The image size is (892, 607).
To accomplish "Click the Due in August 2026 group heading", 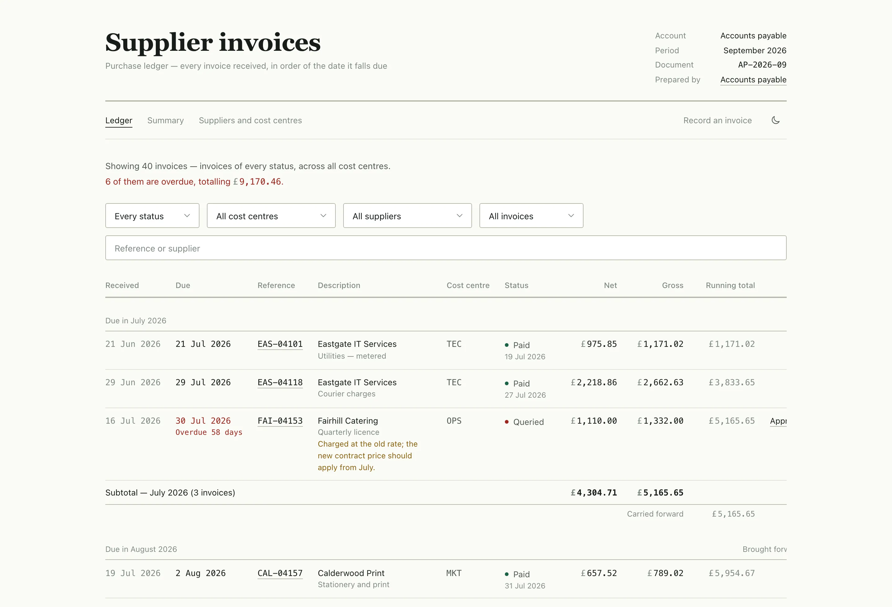I will [x=141, y=549].
